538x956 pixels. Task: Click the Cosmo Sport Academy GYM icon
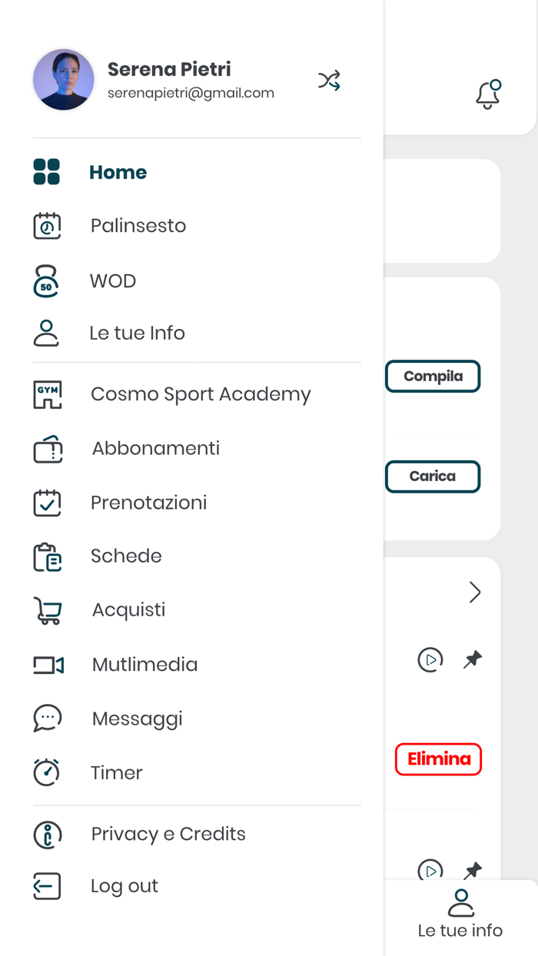47,393
